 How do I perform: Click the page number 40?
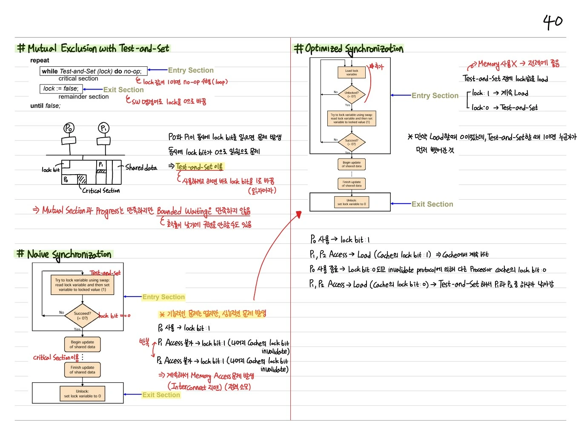coord(552,22)
